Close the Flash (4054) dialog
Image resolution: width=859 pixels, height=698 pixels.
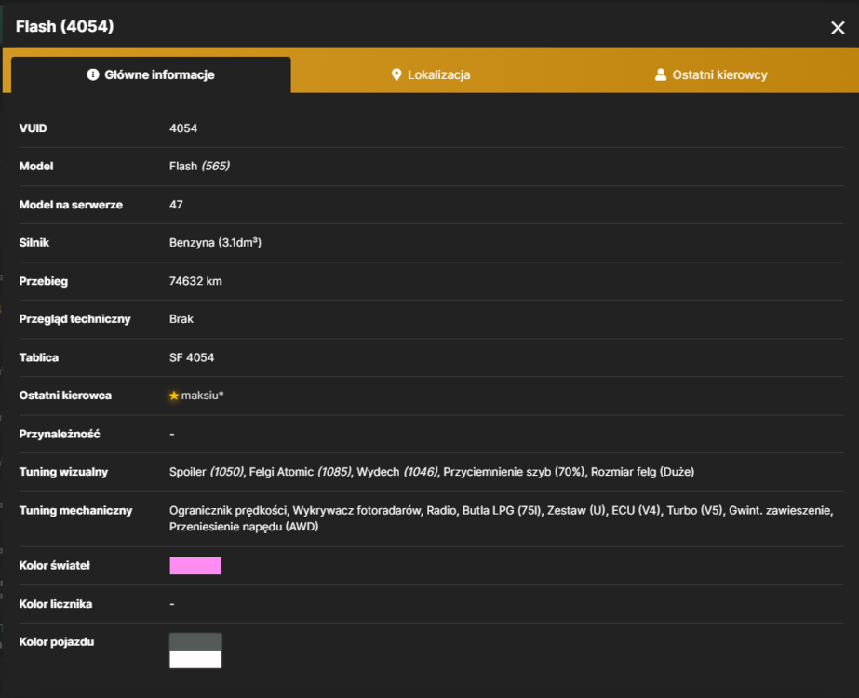coord(837,27)
